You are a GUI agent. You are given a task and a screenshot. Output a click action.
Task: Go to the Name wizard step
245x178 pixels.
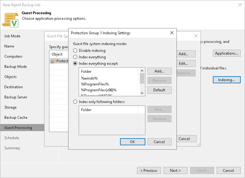(x=9, y=46)
